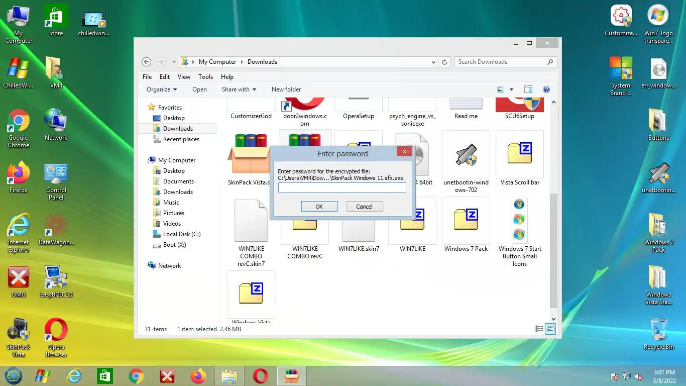Open the DataWagon shortcut icon
Viewport: 686px width, 386px height.
[x=56, y=229]
